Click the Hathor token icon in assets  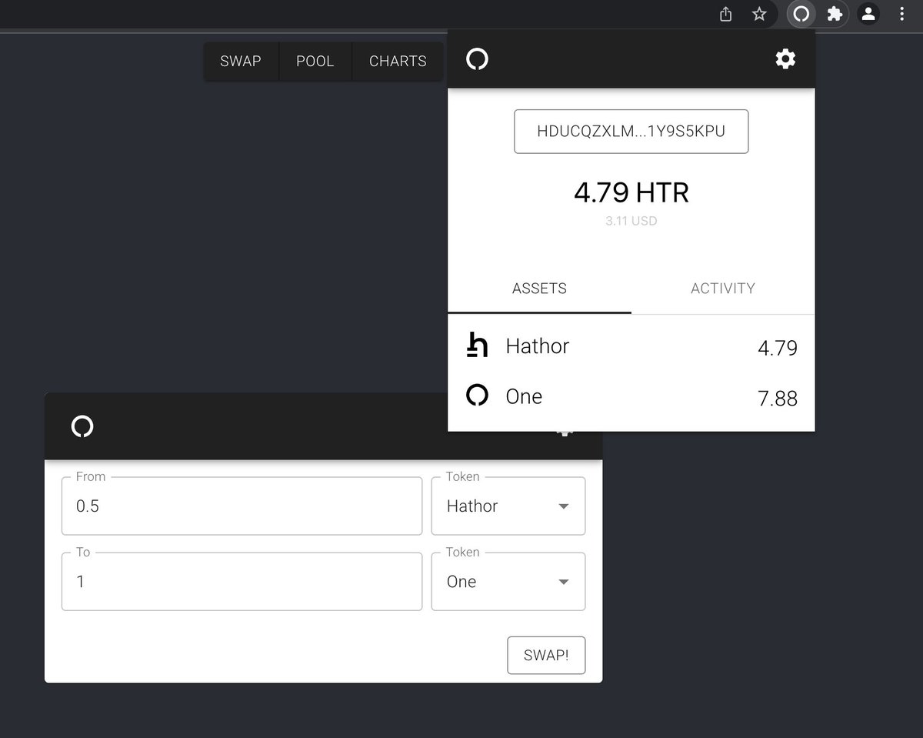pos(478,346)
